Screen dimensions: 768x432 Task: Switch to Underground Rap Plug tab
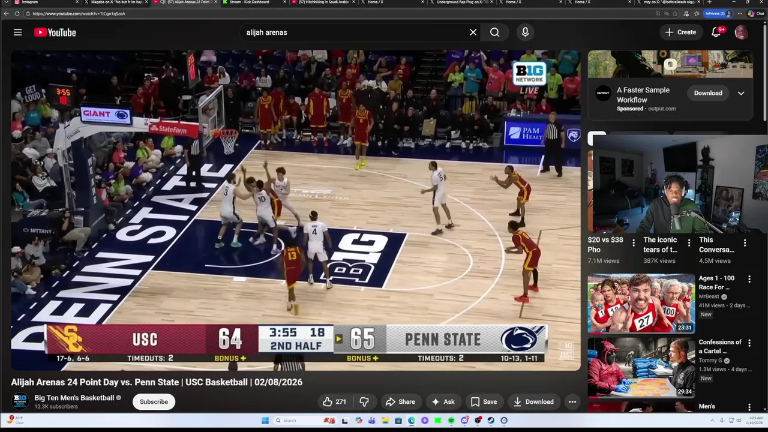[x=461, y=2]
